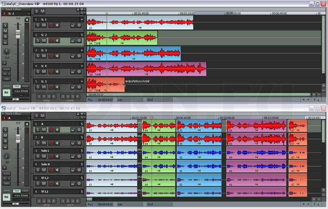Viewport: 328px width, 209px height.
Task: Arm record on track Solo L in Source window
Action: click(x=51, y=156)
